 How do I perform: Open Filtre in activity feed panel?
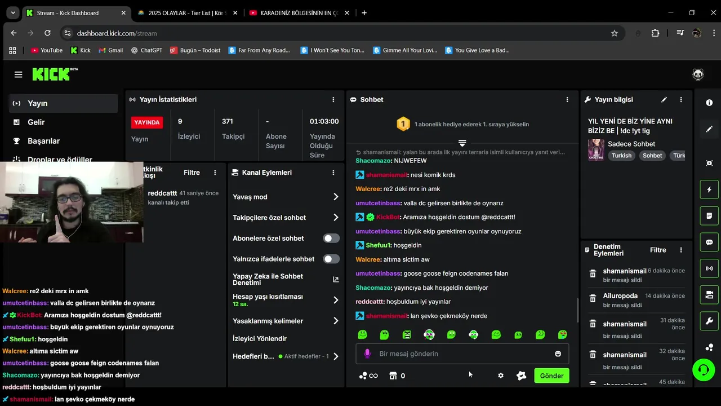192,173
